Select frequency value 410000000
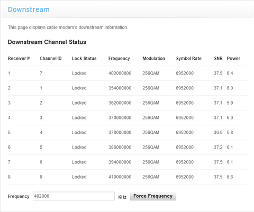254x212 pixels. point(120,177)
